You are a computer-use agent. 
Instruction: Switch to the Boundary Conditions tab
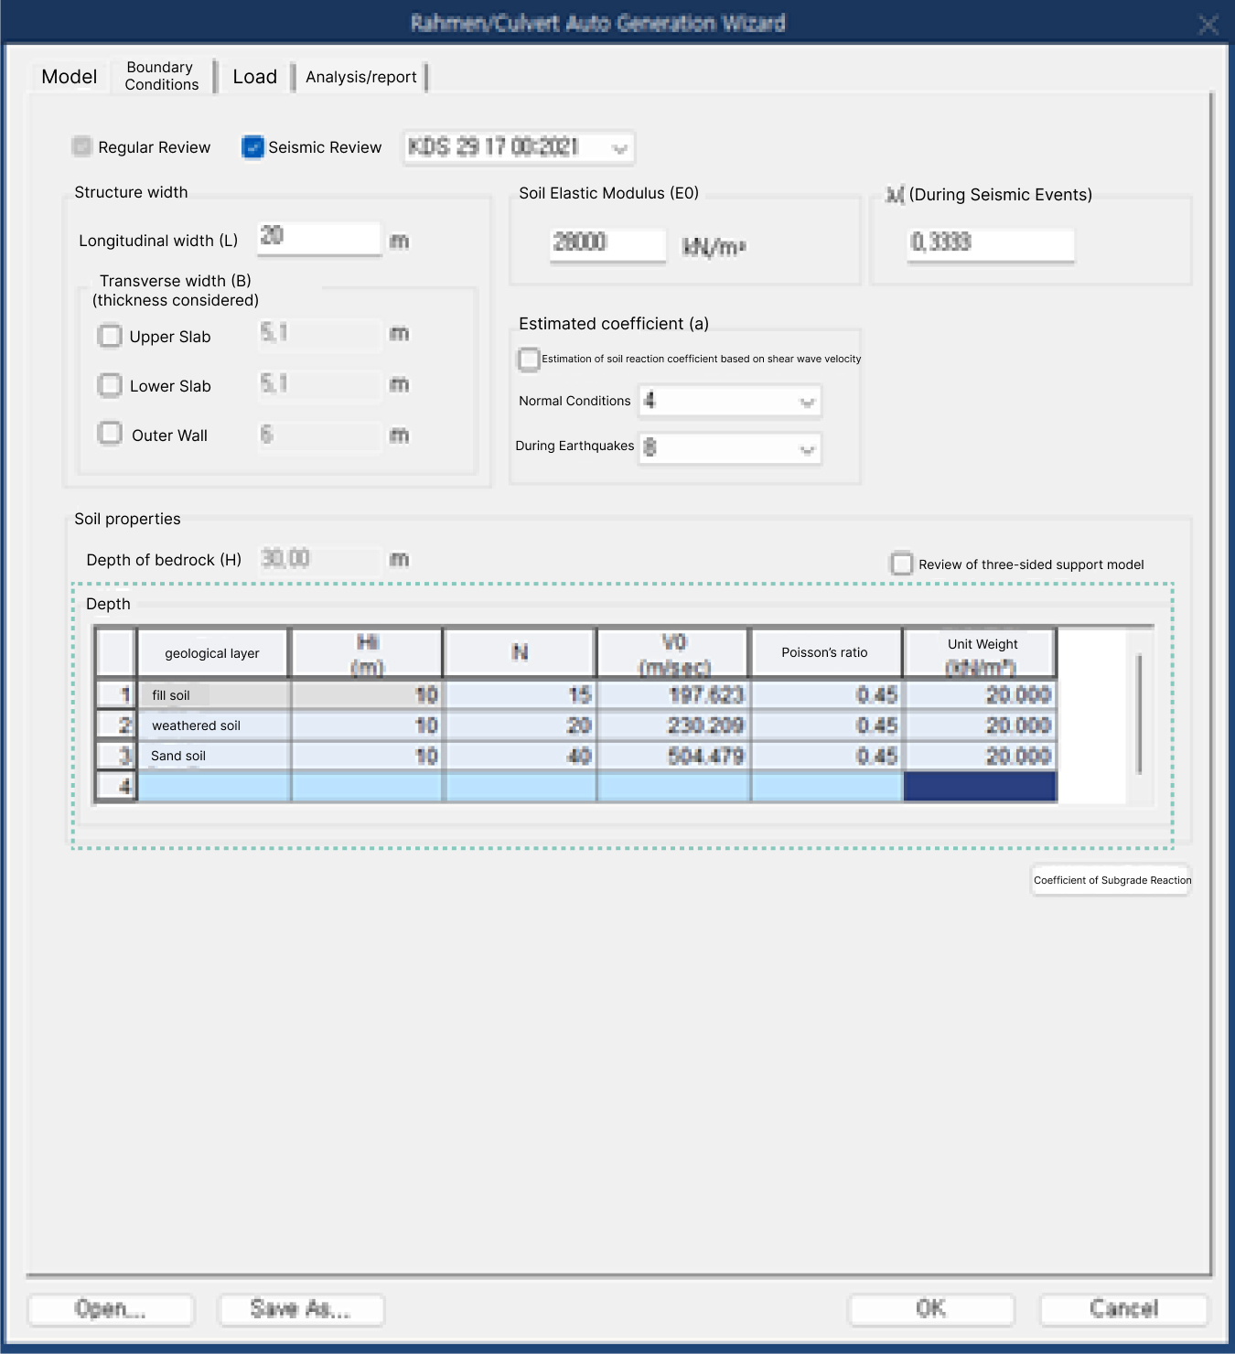pyautogui.click(x=161, y=76)
